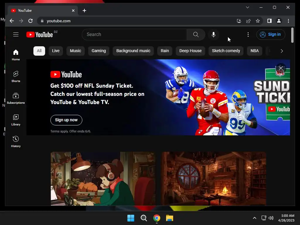Select the Deep House chip
300x225 pixels.
(x=190, y=51)
